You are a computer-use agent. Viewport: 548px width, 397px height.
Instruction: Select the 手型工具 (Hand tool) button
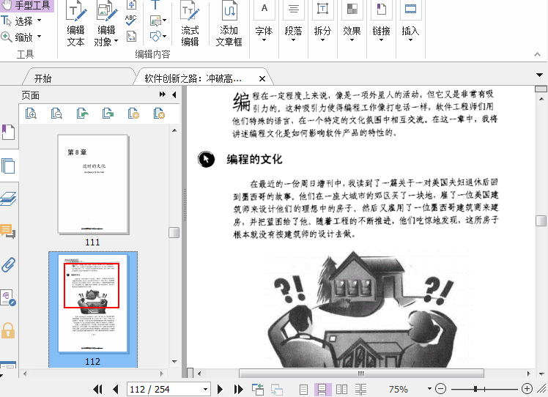[x=27, y=5]
